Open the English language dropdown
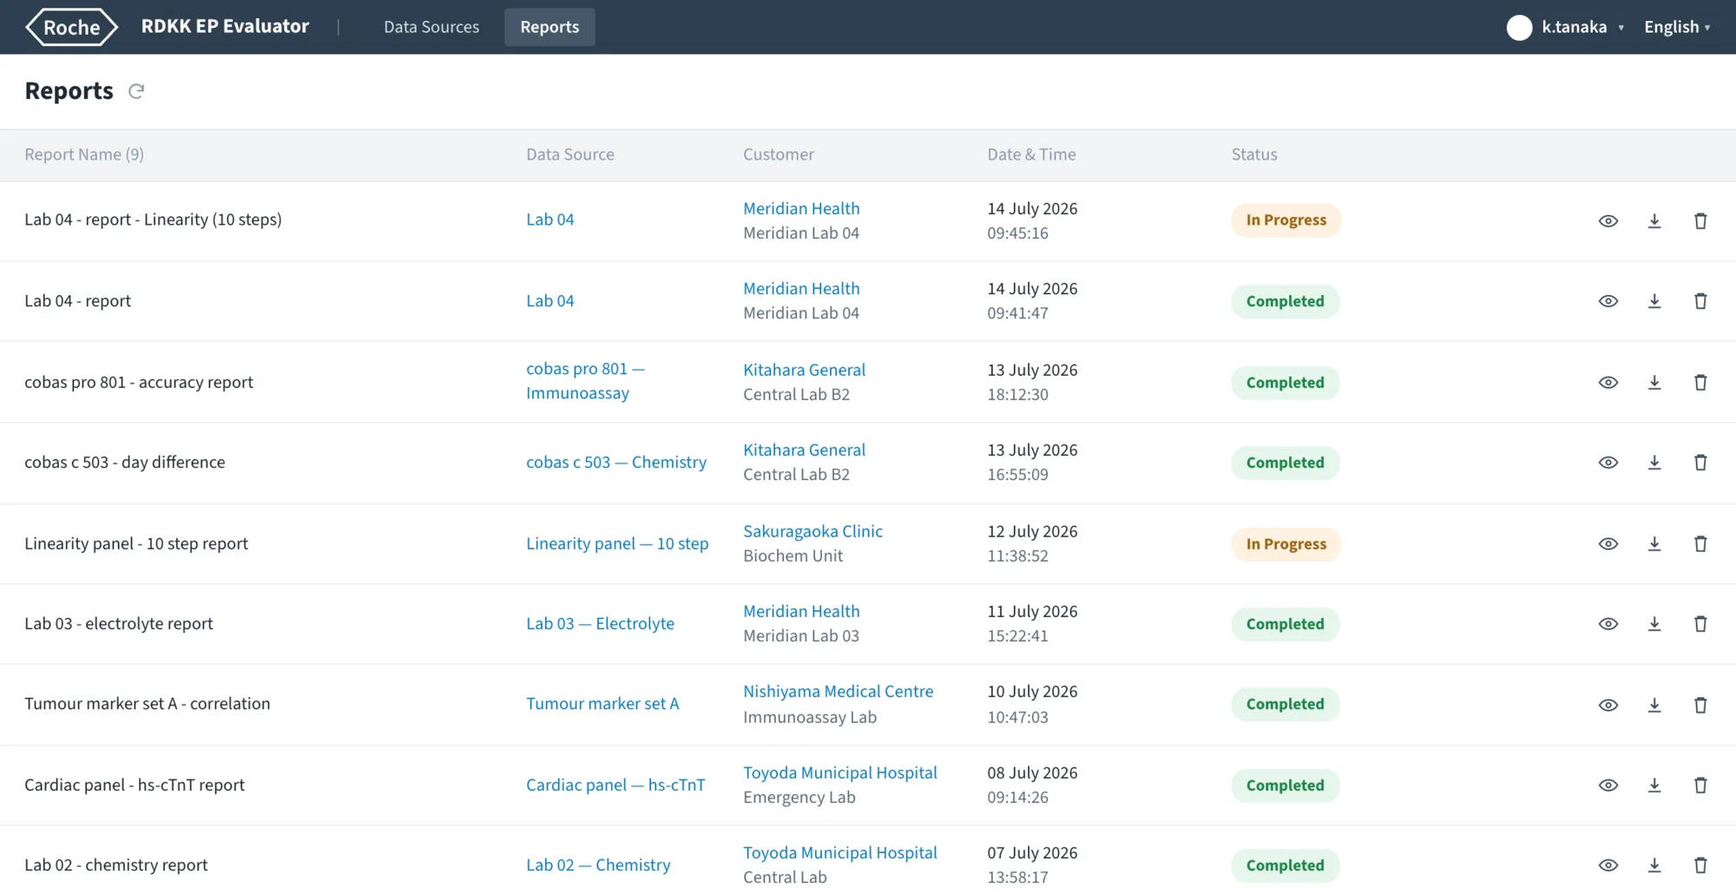 tap(1677, 27)
